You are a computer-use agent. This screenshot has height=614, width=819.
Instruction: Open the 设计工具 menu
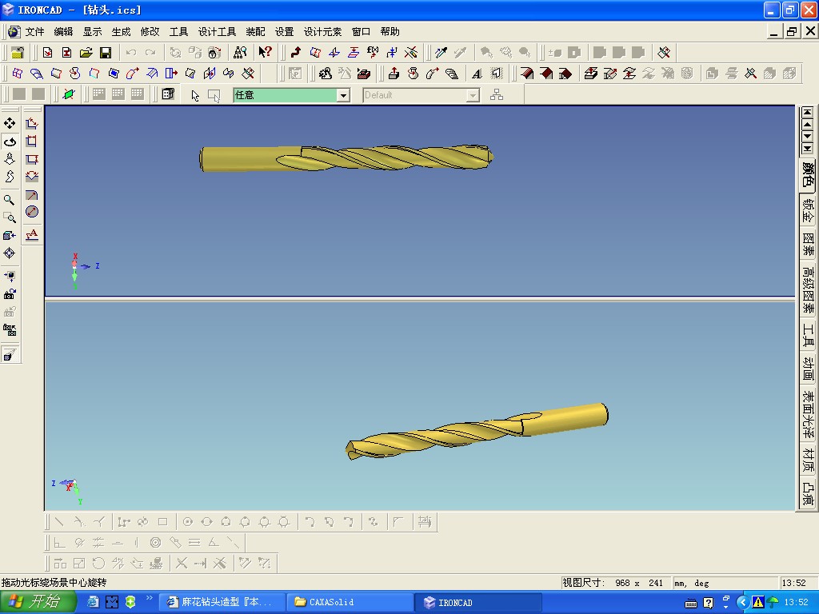(x=217, y=32)
